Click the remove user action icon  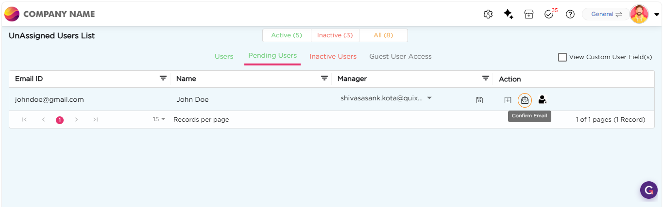click(543, 100)
